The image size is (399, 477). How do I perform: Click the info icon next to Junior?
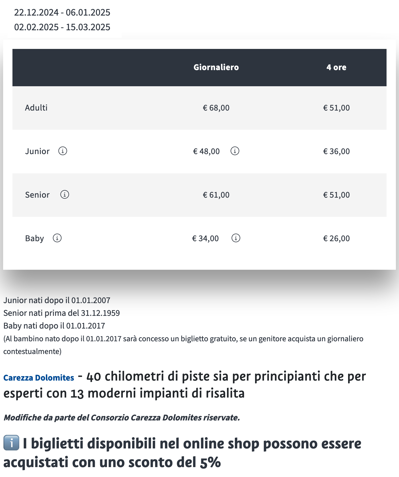pos(63,151)
